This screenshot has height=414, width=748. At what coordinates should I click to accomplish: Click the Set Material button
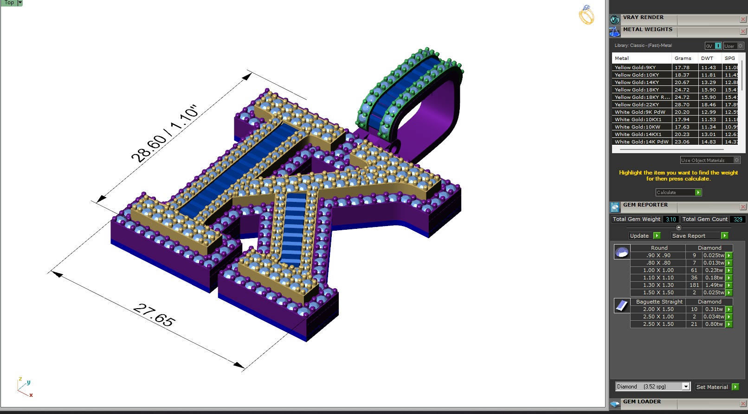click(713, 387)
